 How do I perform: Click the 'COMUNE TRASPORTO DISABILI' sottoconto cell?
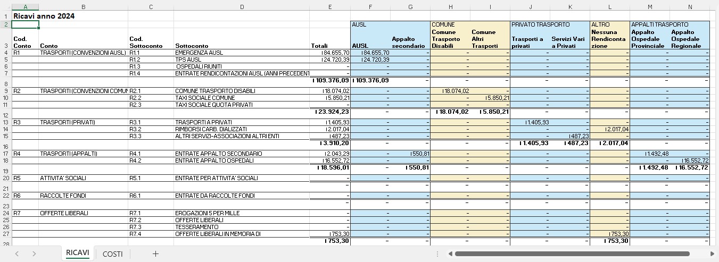click(x=242, y=91)
